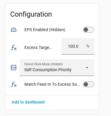Screen dimensions: 111x116
Task: Open the Hybrid Work Mode dropdown
Action: [57, 68]
